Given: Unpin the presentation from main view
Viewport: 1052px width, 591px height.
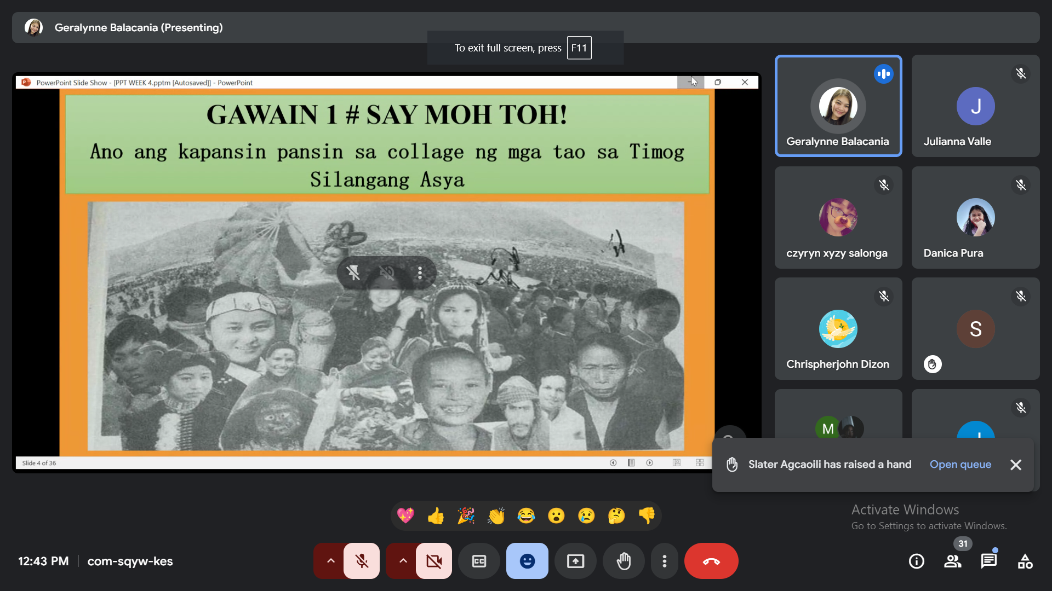Looking at the screenshot, I should tap(353, 273).
